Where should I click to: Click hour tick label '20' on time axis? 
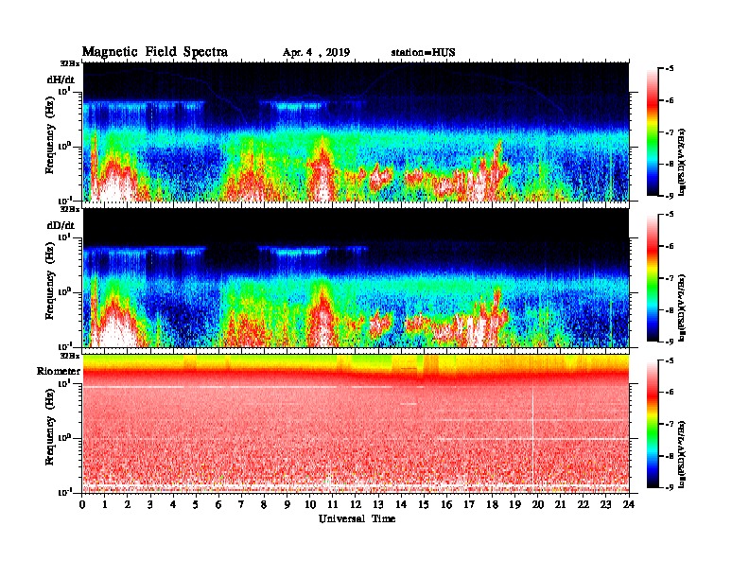tap(538, 505)
